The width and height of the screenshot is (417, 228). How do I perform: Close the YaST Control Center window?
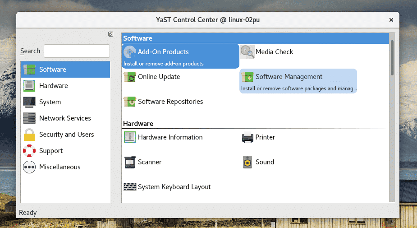(391, 20)
